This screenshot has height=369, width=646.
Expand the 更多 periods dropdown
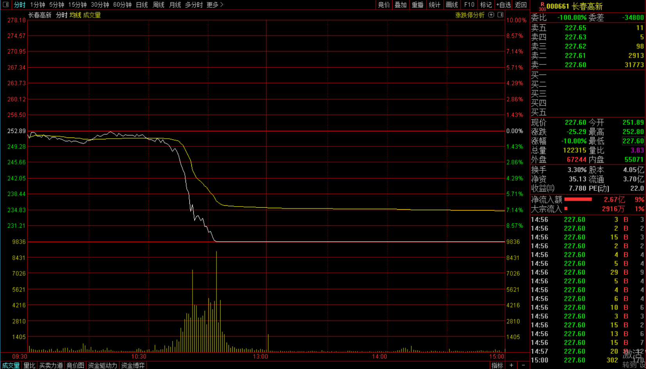(x=215, y=5)
